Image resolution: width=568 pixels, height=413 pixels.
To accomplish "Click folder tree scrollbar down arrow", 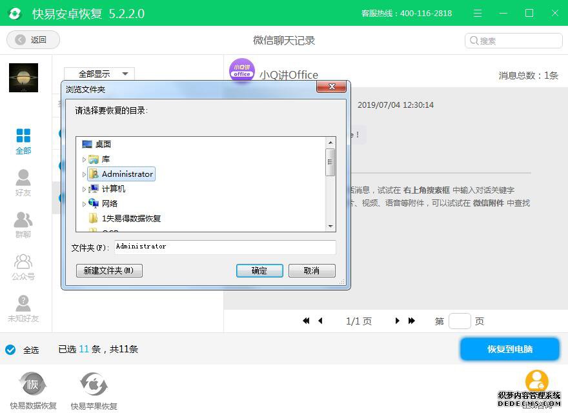I will point(330,227).
